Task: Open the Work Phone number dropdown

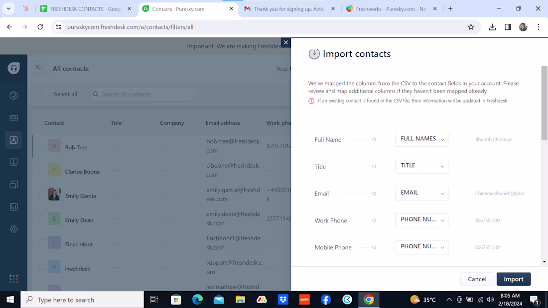Action: pyautogui.click(x=421, y=220)
